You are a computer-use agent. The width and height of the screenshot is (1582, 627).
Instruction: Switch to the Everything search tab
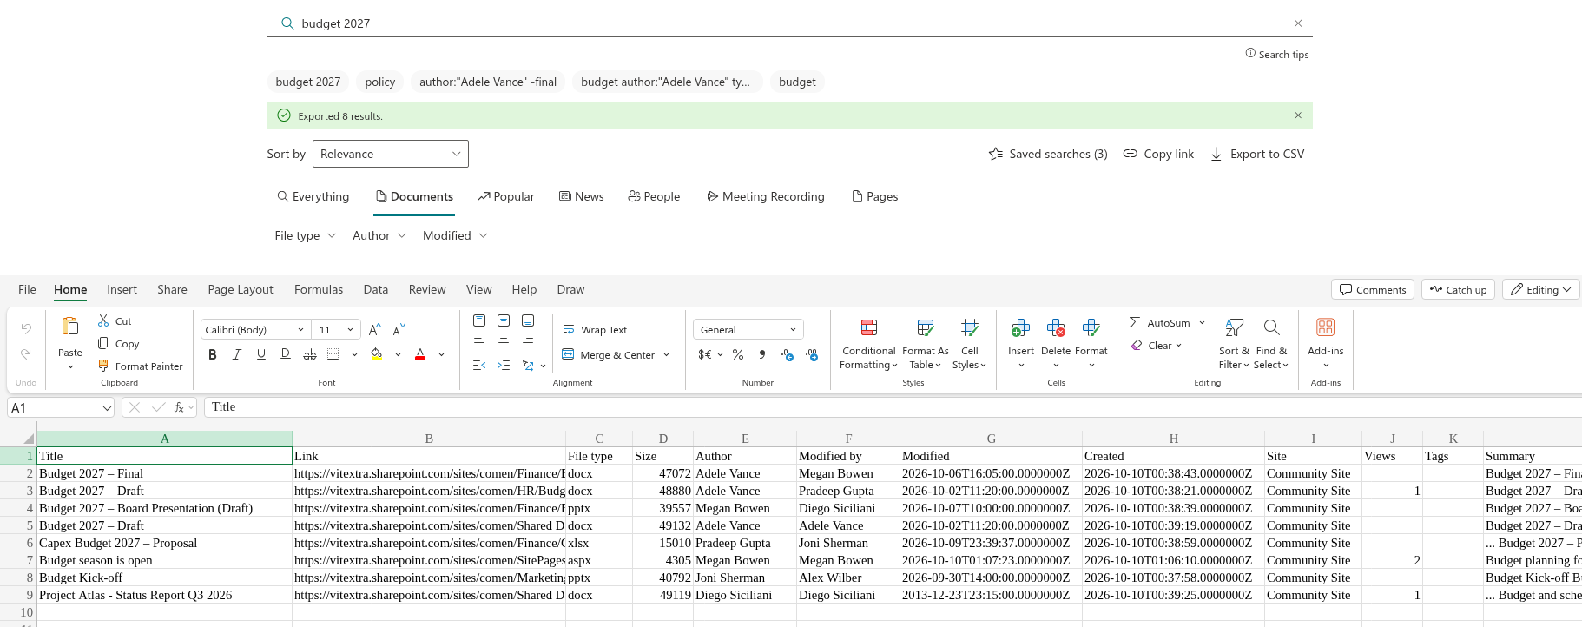tap(313, 196)
